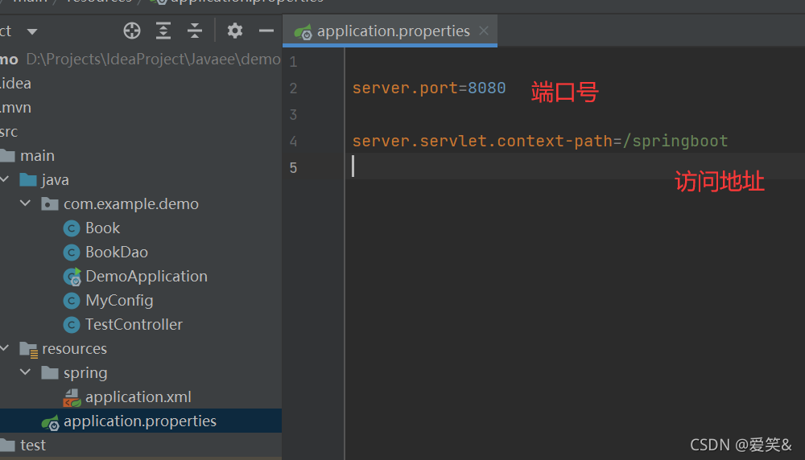Screen dimensions: 805x460
Task: Hide the project tool window
Action: pos(266,31)
